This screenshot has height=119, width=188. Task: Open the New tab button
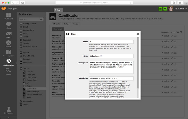[58, 10]
